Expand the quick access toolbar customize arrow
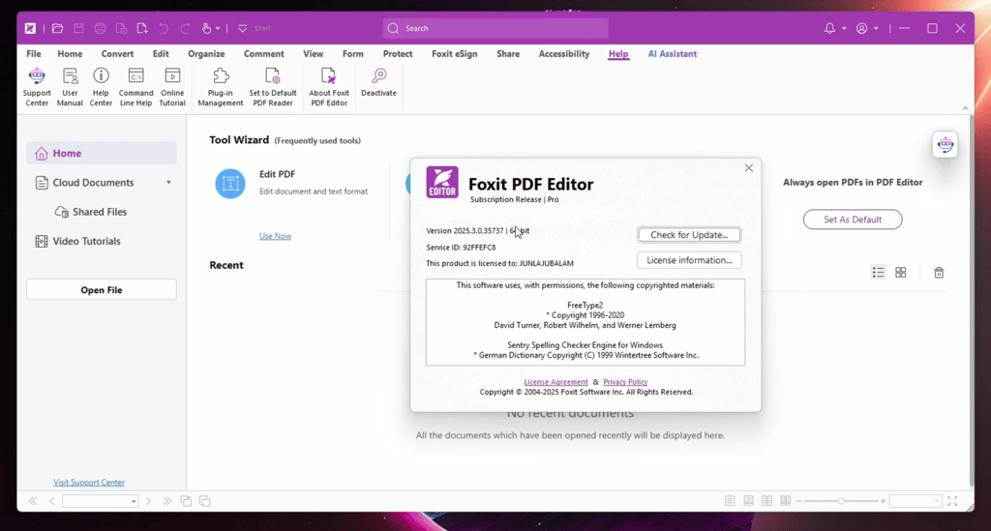This screenshot has width=991, height=531. [x=243, y=28]
